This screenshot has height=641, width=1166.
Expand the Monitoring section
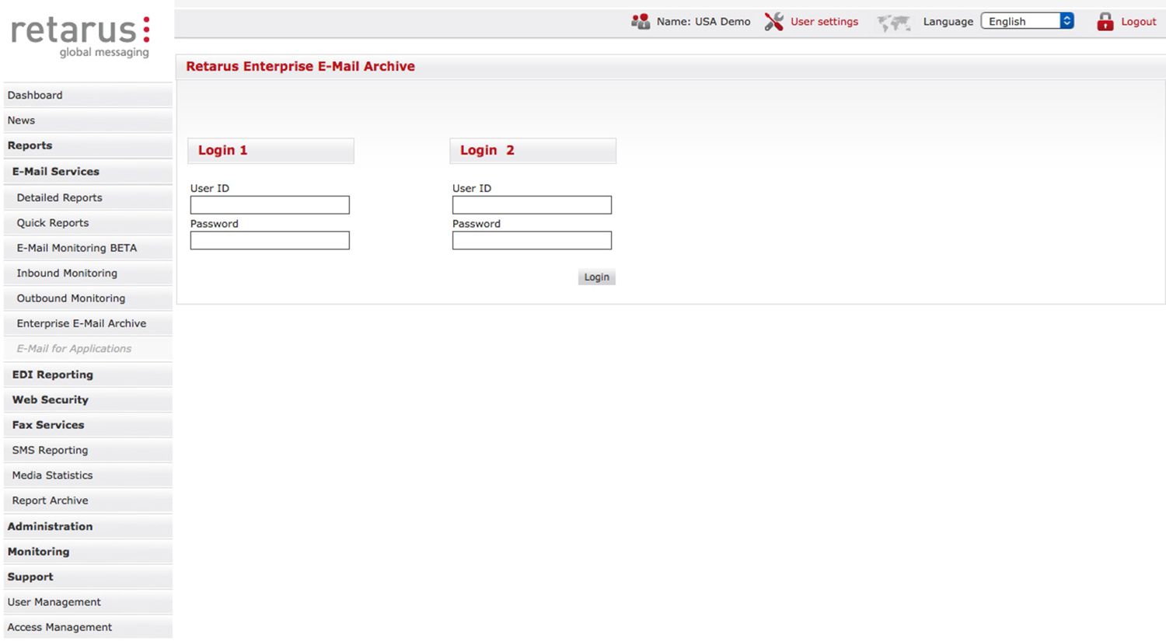point(88,552)
